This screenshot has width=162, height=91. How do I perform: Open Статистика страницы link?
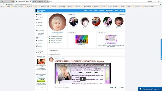[x=56, y=43]
